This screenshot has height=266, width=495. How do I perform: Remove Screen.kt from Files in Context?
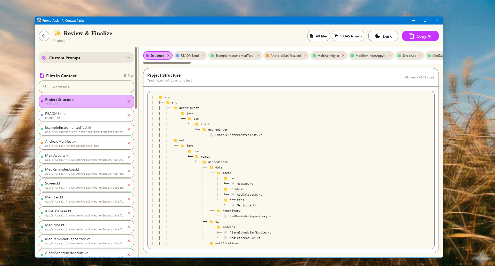pyautogui.click(x=129, y=185)
